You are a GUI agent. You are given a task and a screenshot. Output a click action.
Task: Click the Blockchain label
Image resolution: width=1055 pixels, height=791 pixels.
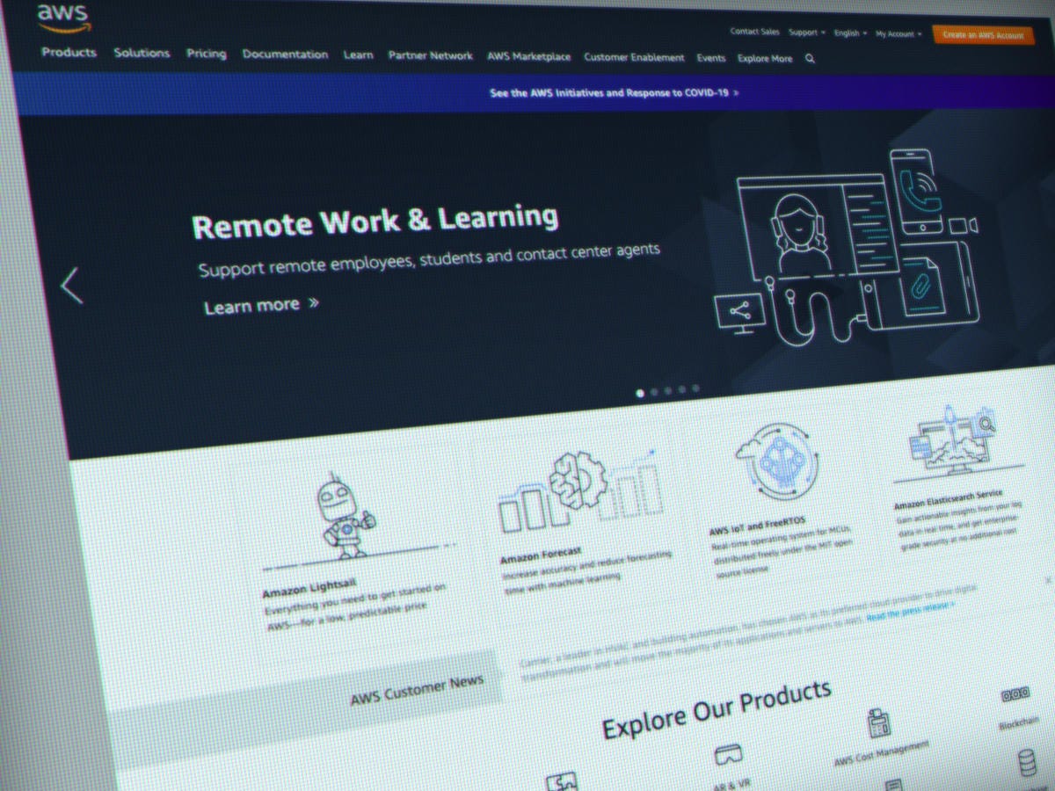click(x=1020, y=723)
